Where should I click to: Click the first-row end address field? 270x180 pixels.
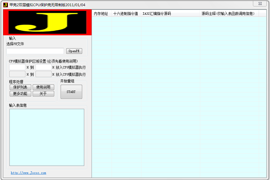click(x=43, y=67)
